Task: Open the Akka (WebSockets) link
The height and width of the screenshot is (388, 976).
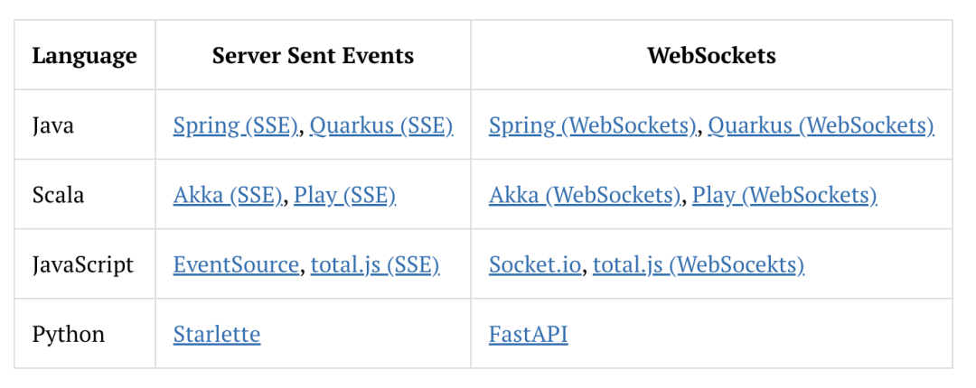Action: point(585,195)
